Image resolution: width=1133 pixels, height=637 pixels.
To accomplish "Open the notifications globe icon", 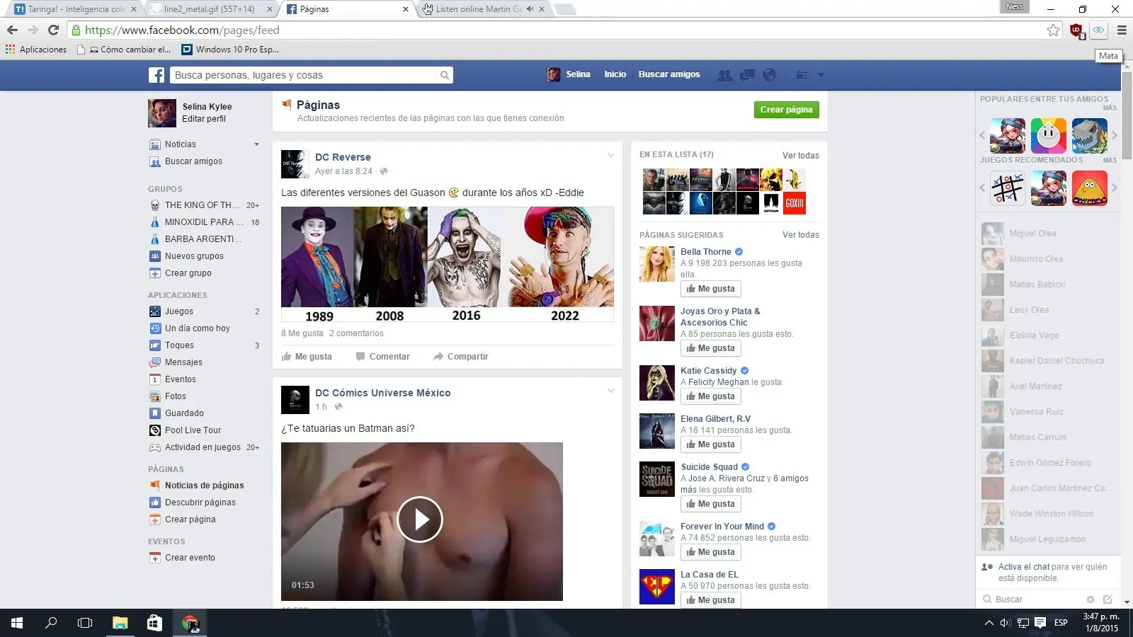I will coord(770,75).
